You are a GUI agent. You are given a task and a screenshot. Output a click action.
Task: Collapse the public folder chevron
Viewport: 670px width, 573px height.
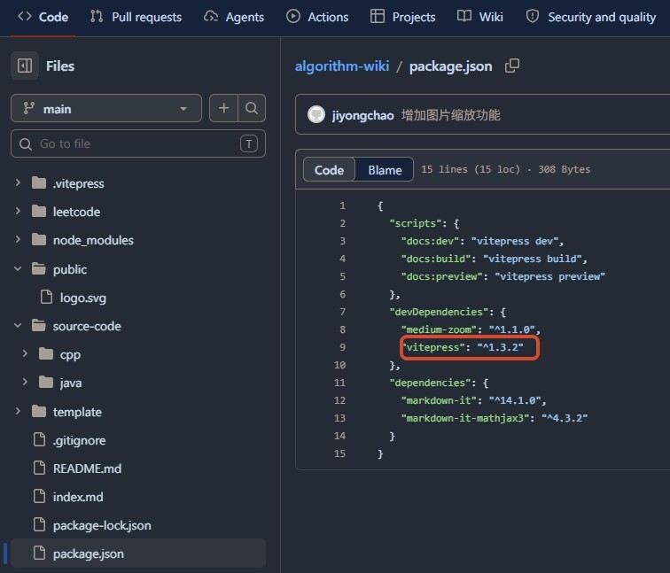tap(18, 268)
